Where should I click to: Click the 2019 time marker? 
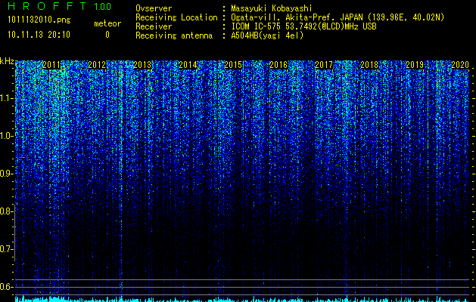pos(415,64)
